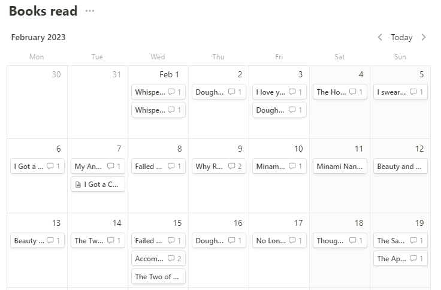Screen dimensions: 441x290
Task: Go to next month with right chevron
Action: pyautogui.click(x=424, y=37)
